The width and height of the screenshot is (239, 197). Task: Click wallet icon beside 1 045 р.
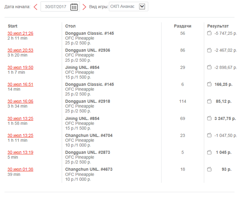pos(209,152)
